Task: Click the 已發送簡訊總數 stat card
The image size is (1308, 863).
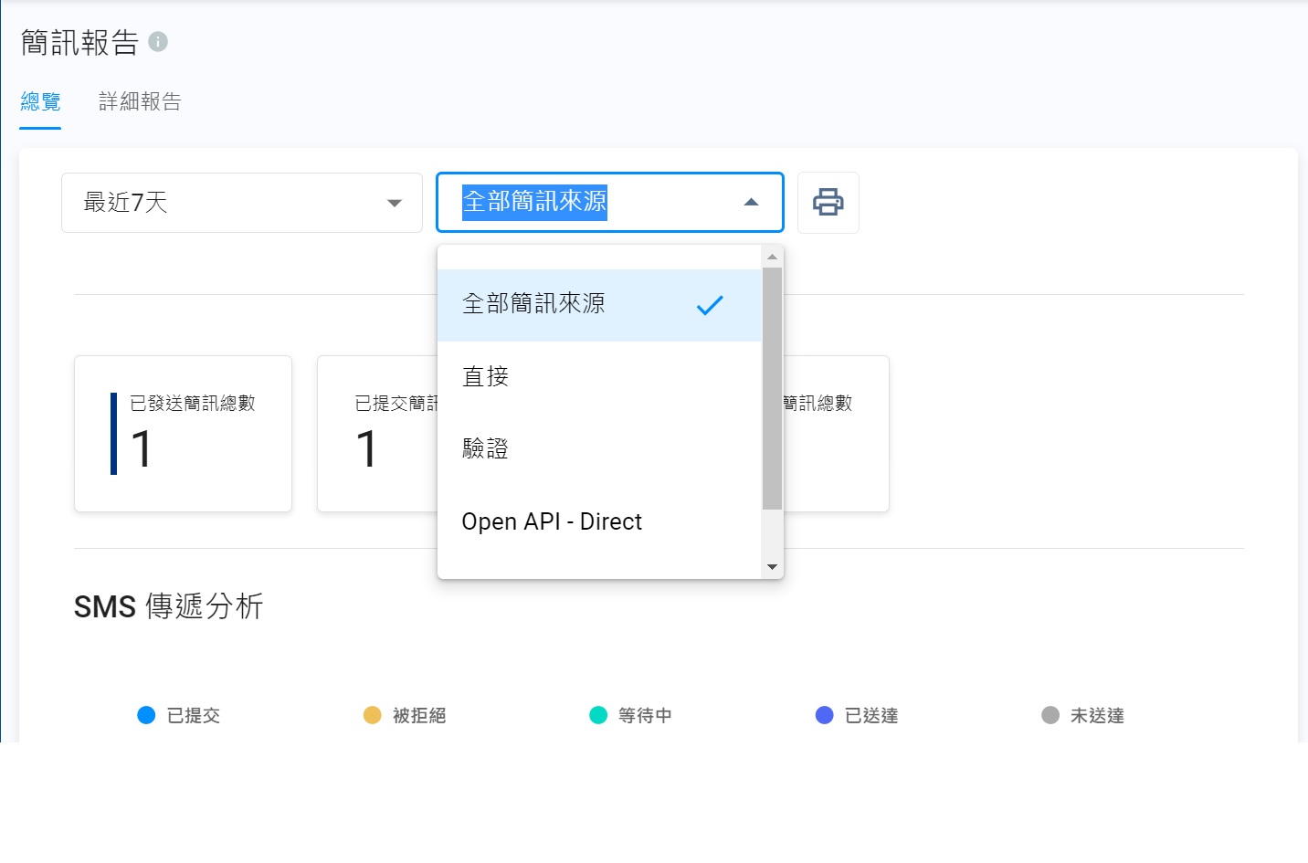Action: point(183,434)
